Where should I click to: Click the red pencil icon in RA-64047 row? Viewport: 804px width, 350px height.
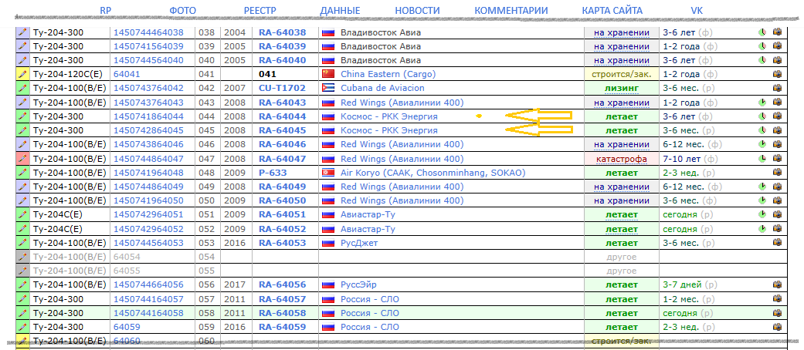coord(22,158)
